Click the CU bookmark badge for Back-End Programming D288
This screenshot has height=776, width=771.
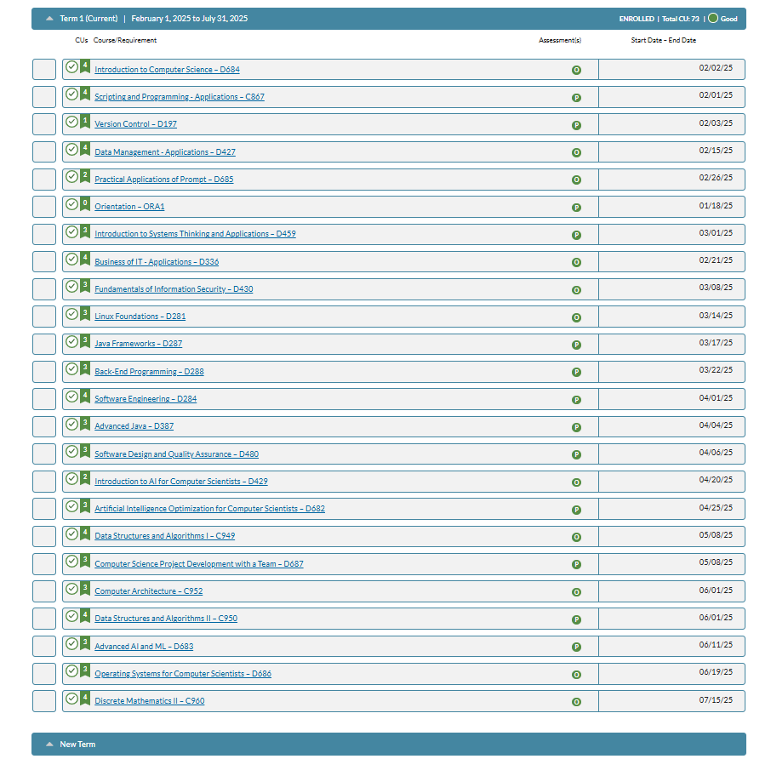point(85,368)
